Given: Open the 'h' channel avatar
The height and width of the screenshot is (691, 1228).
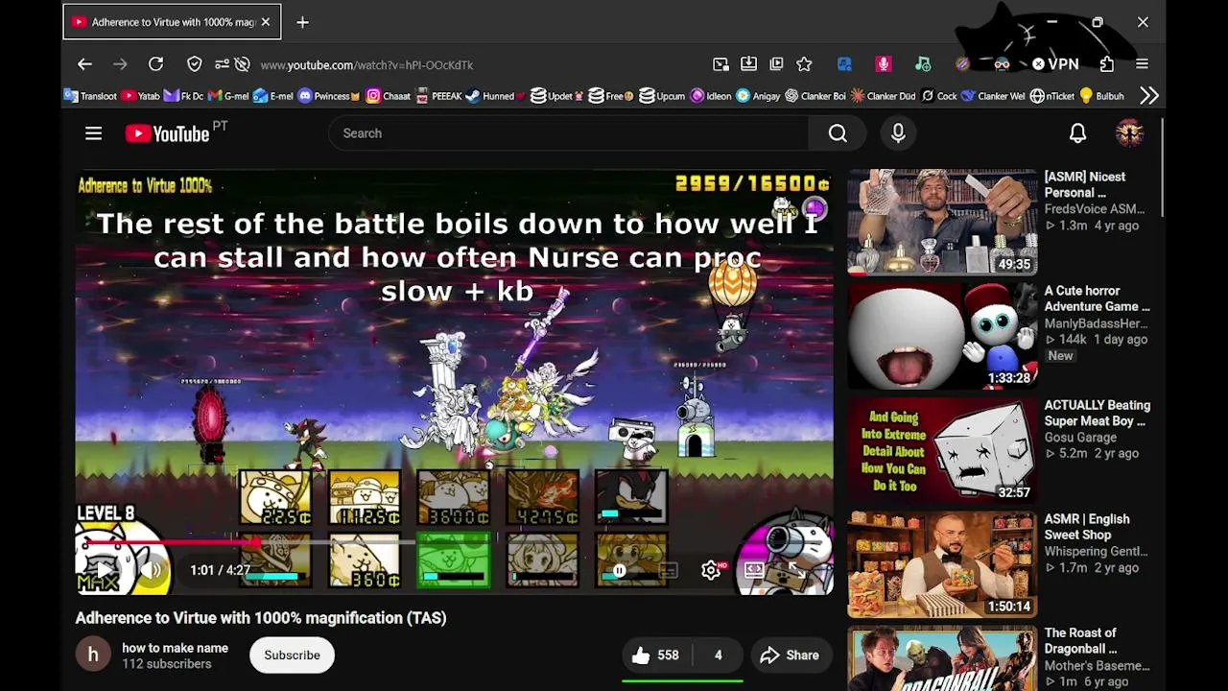Looking at the screenshot, I should coord(93,655).
